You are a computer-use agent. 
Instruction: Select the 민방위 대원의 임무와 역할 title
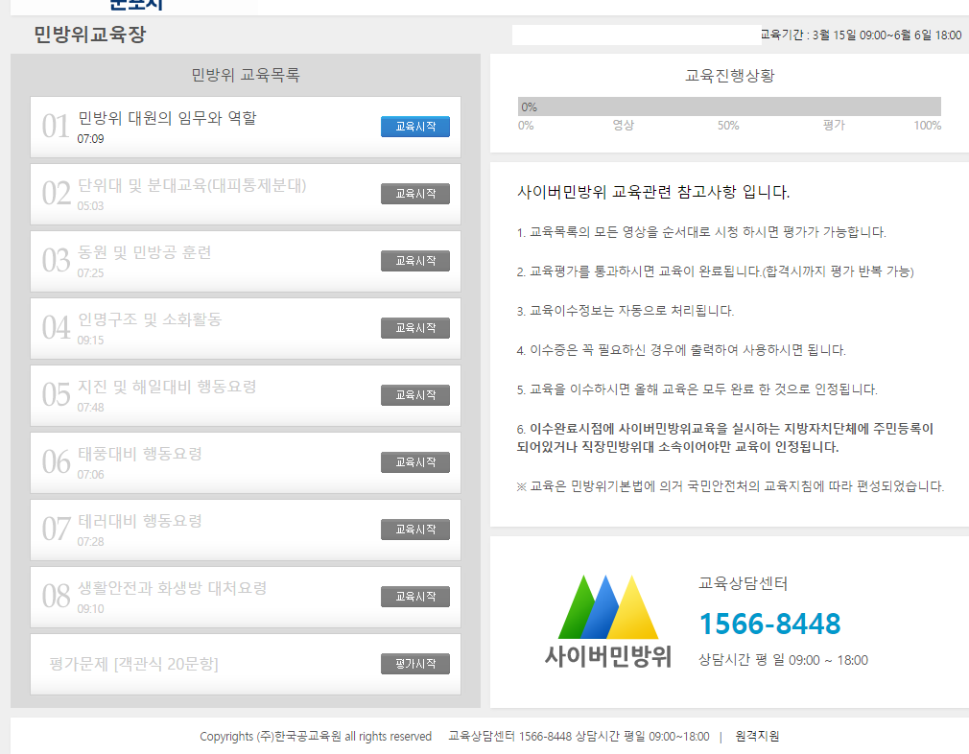[x=167, y=118]
